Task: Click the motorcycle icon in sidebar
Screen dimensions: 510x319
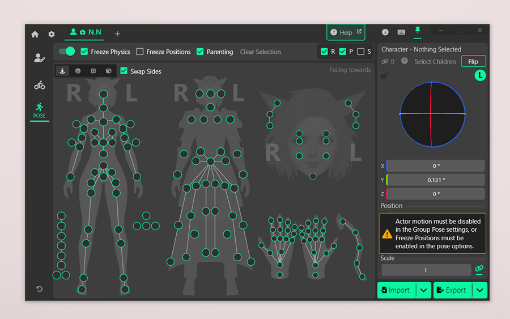Action: click(39, 86)
